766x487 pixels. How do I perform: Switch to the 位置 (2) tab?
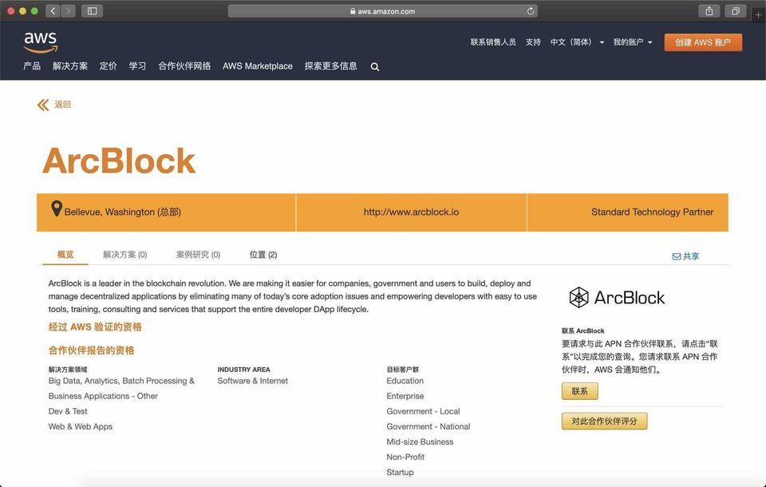pyautogui.click(x=263, y=254)
